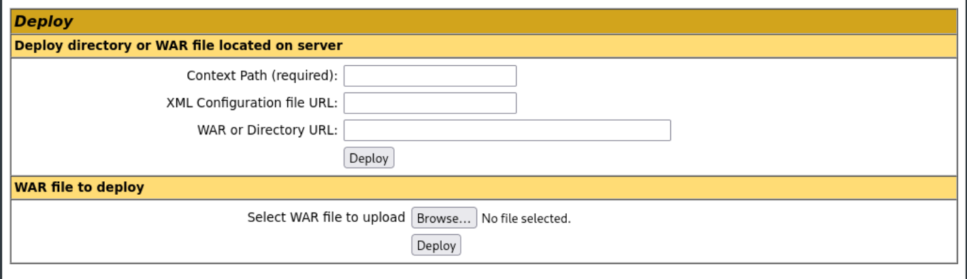Click the 'Context Path (required):' label
The height and width of the screenshot is (279, 967).
[x=262, y=76]
